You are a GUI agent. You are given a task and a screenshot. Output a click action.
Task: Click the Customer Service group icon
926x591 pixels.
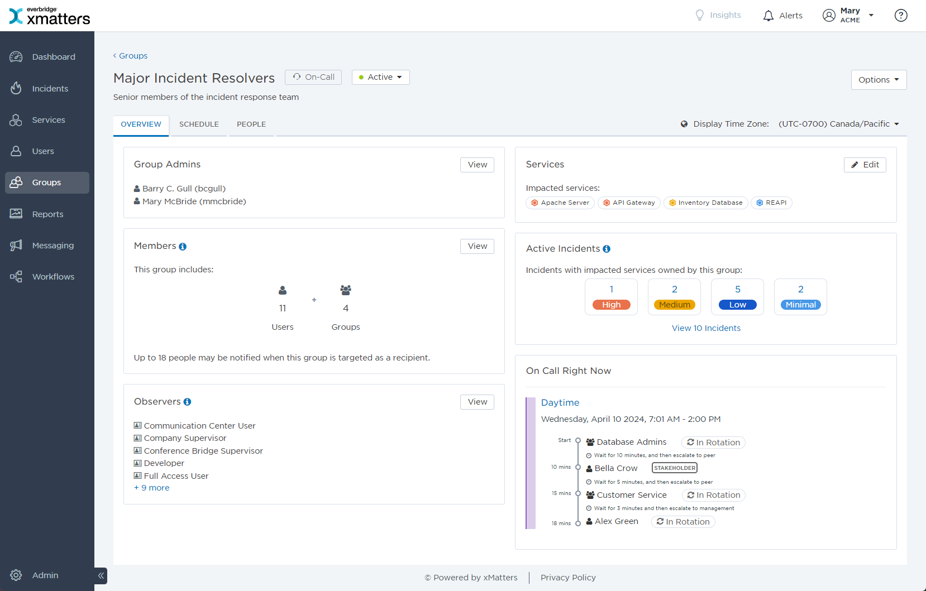(590, 495)
